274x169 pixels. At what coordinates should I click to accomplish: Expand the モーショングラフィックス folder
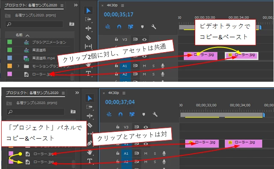[x=18, y=66]
